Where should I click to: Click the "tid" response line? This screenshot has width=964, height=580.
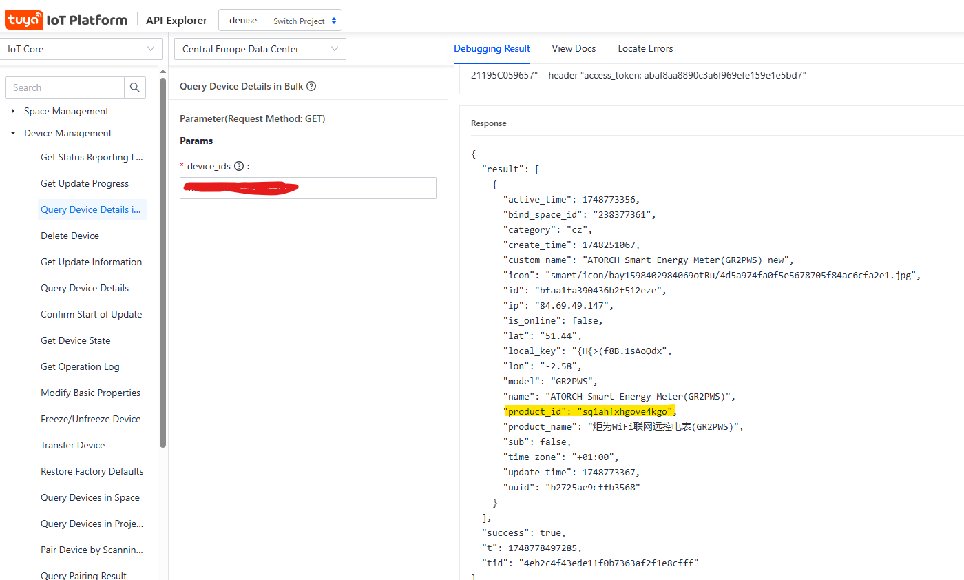[x=590, y=563]
